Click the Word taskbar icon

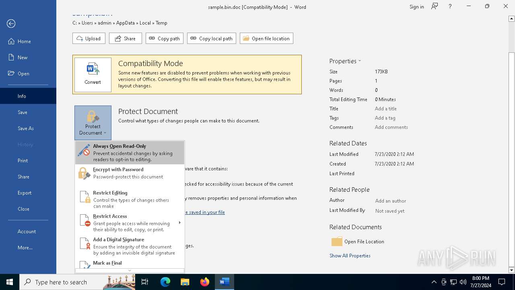click(225, 282)
